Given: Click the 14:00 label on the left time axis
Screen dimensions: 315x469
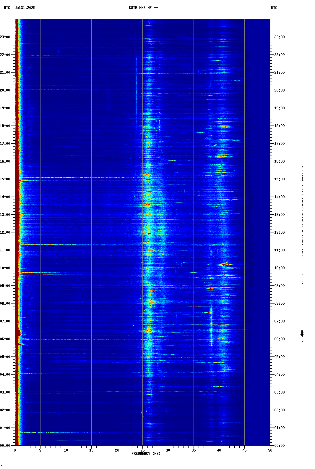Looking at the screenshot, I should click(5, 197).
